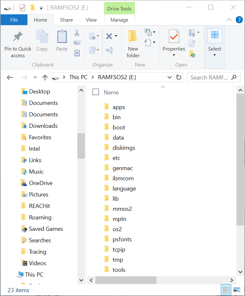Click the Drive Tools contextual tab
Screen dimensions: 245x296
[x=119, y=9]
